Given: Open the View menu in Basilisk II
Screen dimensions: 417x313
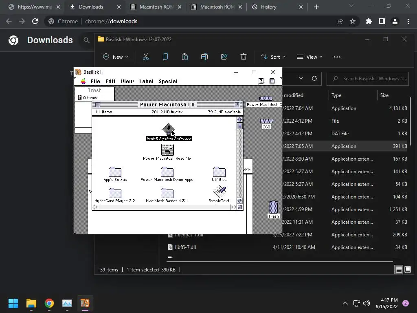Looking at the screenshot, I should click(127, 82).
